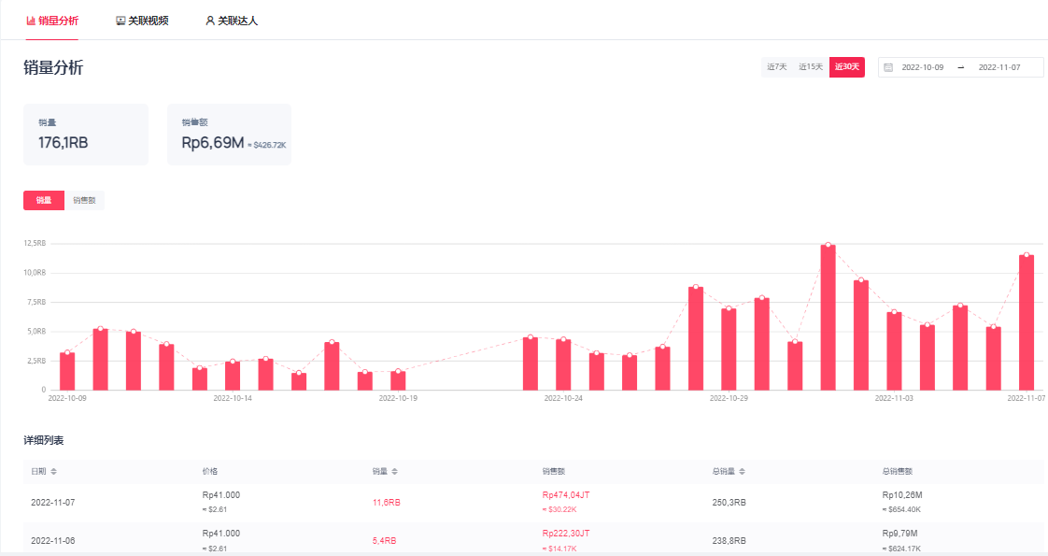Click the person icon beside 关联达人 tab

(210, 21)
